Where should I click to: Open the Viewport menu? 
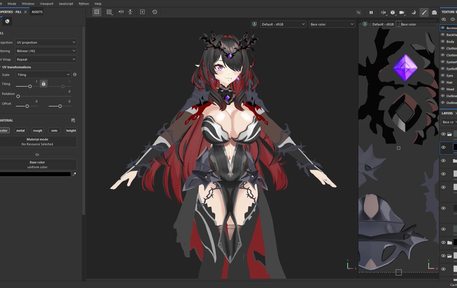point(46,3)
